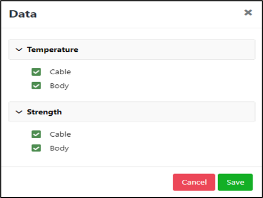Cancel the data selection changes
This screenshot has width=263, height=198.
(194, 182)
